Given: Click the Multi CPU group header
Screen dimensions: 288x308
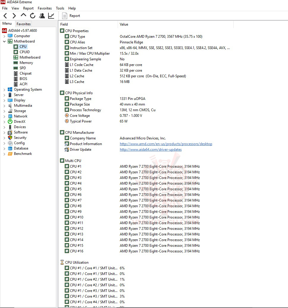Looking at the screenshot, I should 71,161.
